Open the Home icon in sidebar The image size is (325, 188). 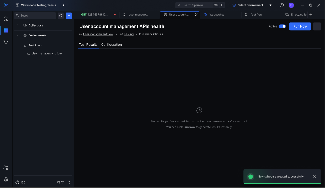pyautogui.click(x=6, y=19)
